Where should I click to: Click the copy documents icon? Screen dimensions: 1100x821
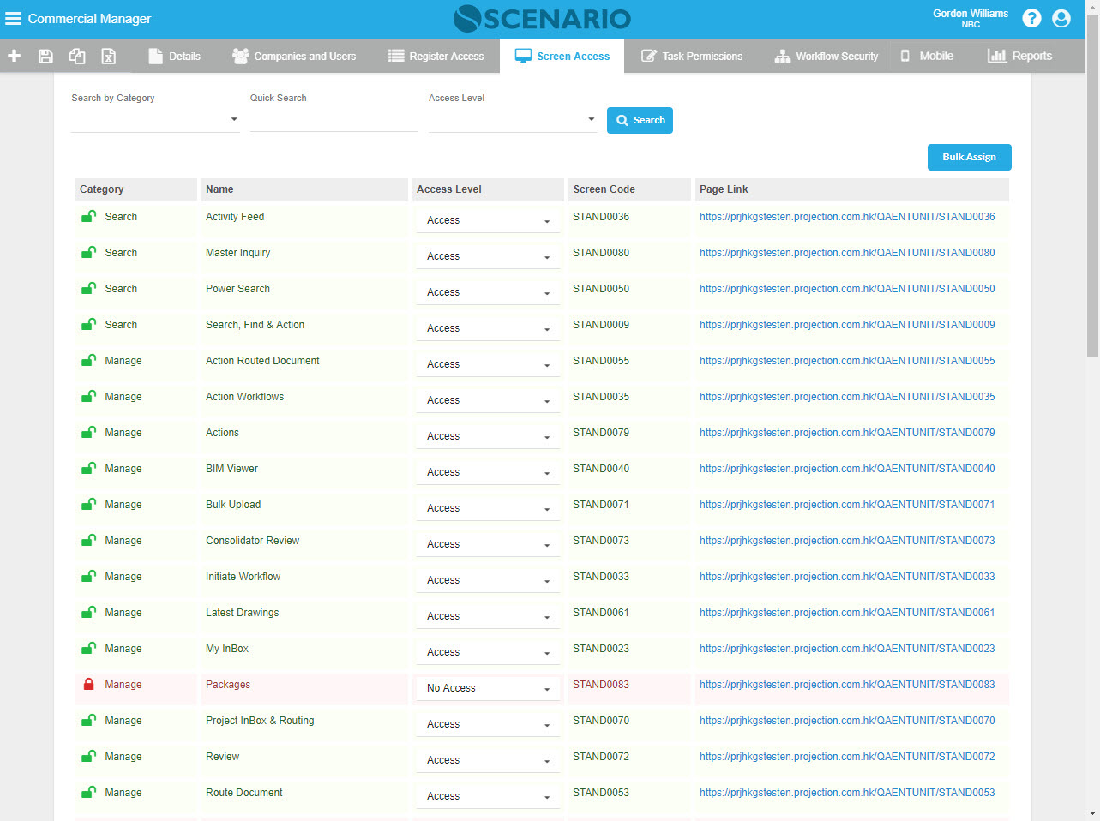[77, 56]
